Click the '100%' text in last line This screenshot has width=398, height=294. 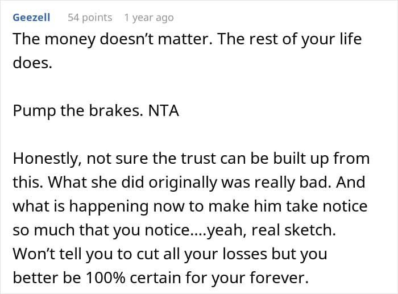click(x=105, y=278)
